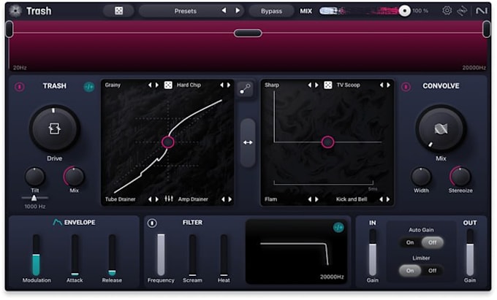Image resolution: width=497 pixels, height=300 pixels.
Task: Click the Bypass button
Action: (x=271, y=11)
